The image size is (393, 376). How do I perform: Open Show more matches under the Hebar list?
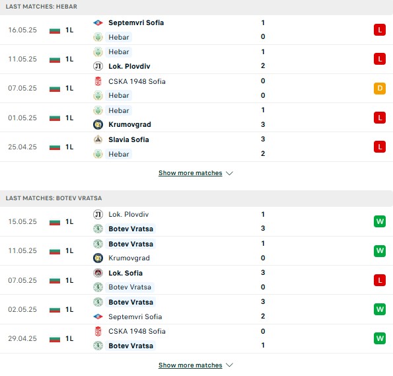point(190,173)
